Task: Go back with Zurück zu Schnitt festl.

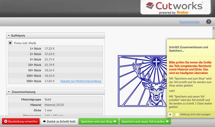Action: click(x=59, y=122)
